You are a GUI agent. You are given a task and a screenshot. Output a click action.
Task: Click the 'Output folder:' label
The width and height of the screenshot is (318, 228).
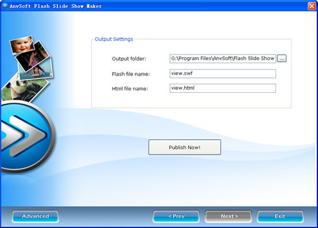[x=129, y=59]
